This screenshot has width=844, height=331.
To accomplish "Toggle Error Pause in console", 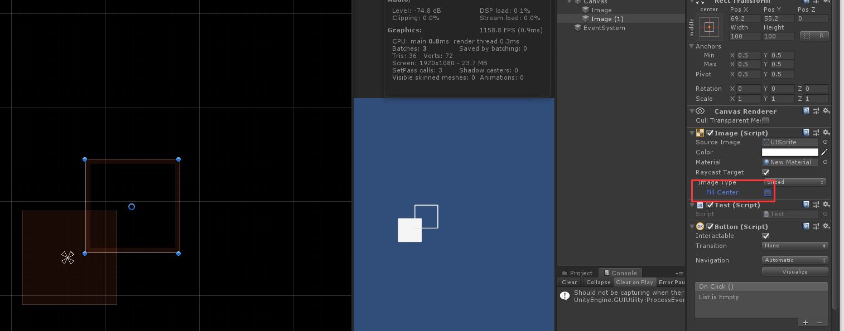I will pos(671,283).
